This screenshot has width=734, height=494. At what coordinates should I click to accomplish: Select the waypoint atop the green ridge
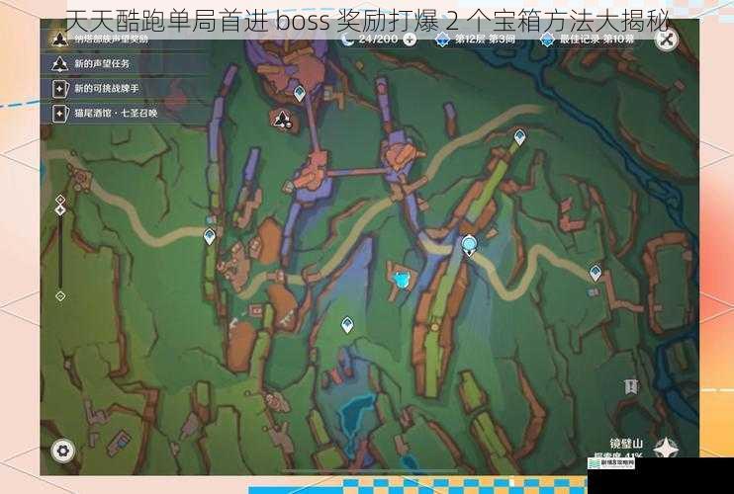(519, 137)
